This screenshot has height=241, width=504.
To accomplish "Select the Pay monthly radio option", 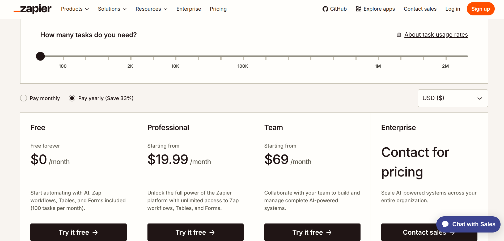I will click(24, 98).
